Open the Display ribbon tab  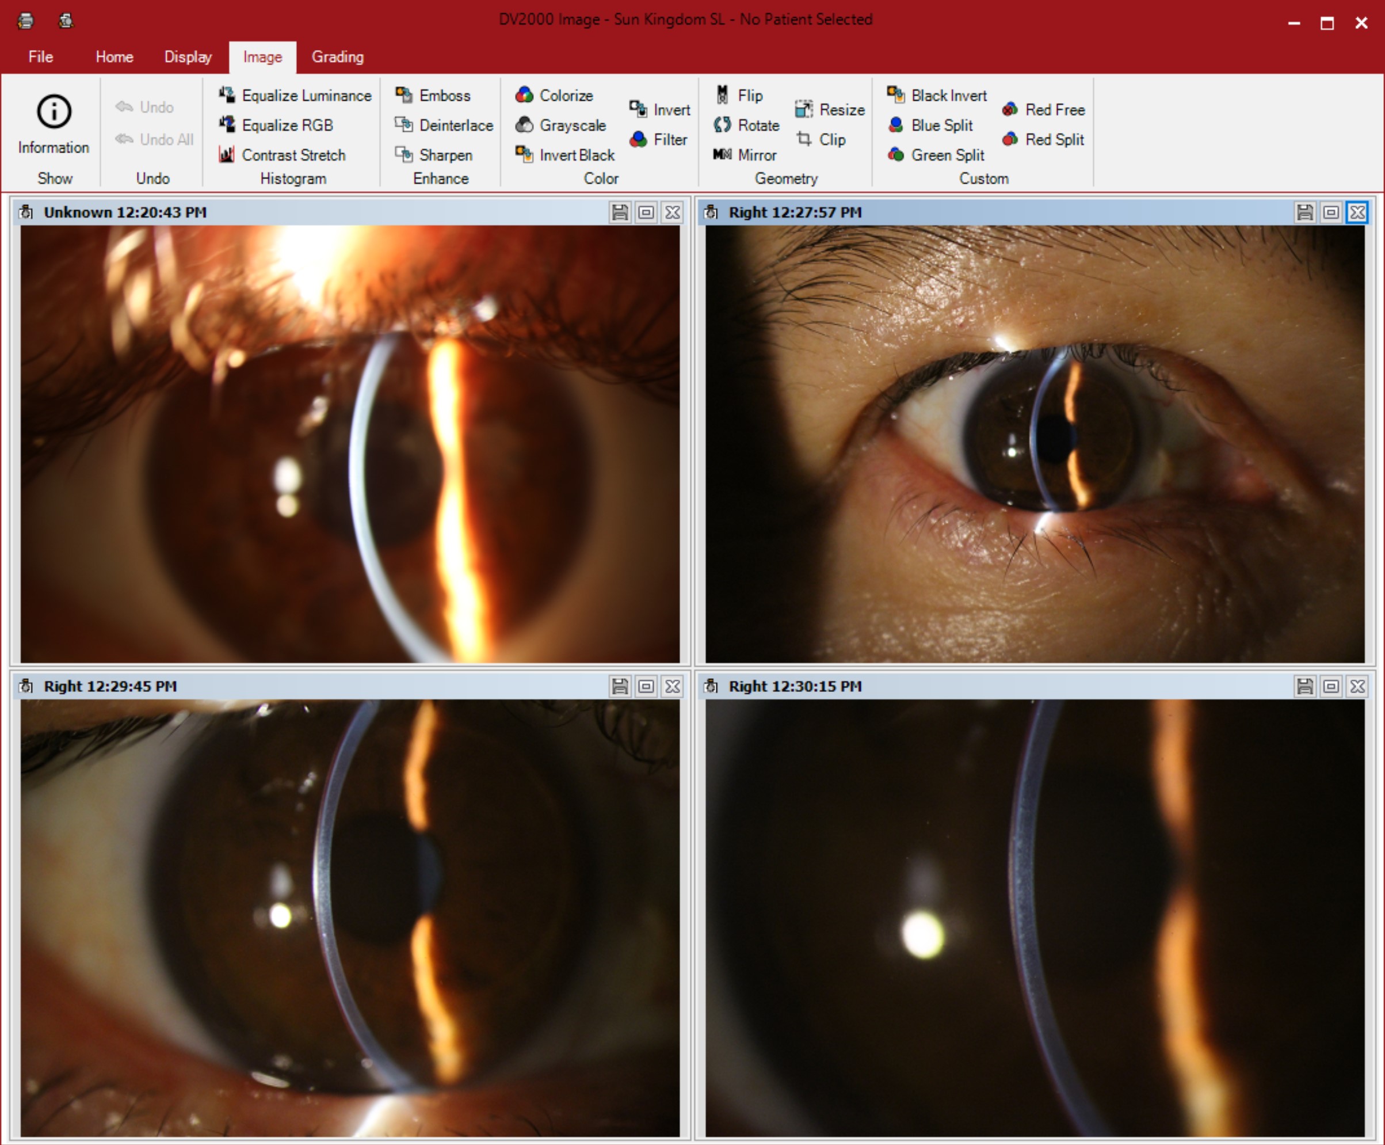click(188, 58)
